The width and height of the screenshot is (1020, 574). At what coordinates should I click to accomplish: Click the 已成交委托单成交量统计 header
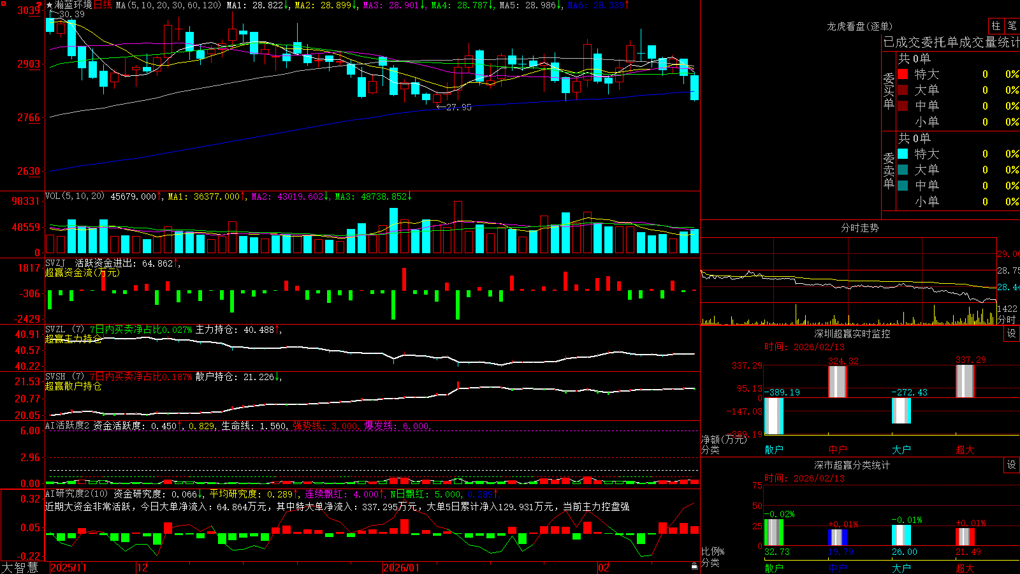coord(951,42)
